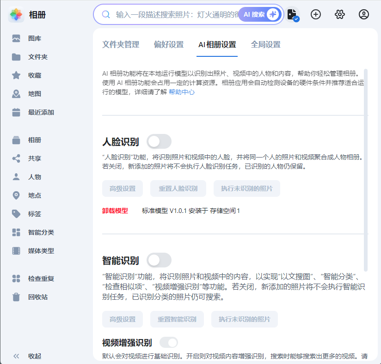The image size is (381, 364).
Task: Switch to the 文件夹管理 tab
Action: point(121,45)
